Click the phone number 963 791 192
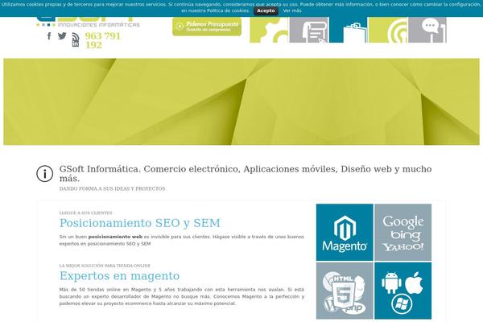Viewport: 483px width, 322px height. 102,41
